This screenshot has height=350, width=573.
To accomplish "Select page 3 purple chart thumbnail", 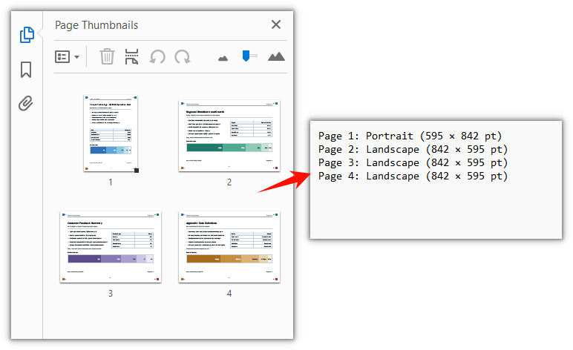I will click(111, 247).
